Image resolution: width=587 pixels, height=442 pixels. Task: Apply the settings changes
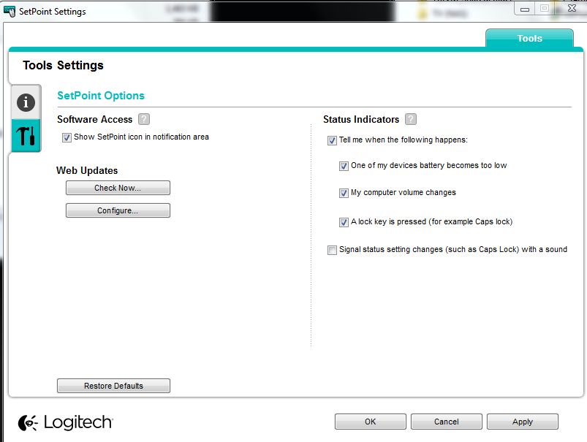point(522,422)
